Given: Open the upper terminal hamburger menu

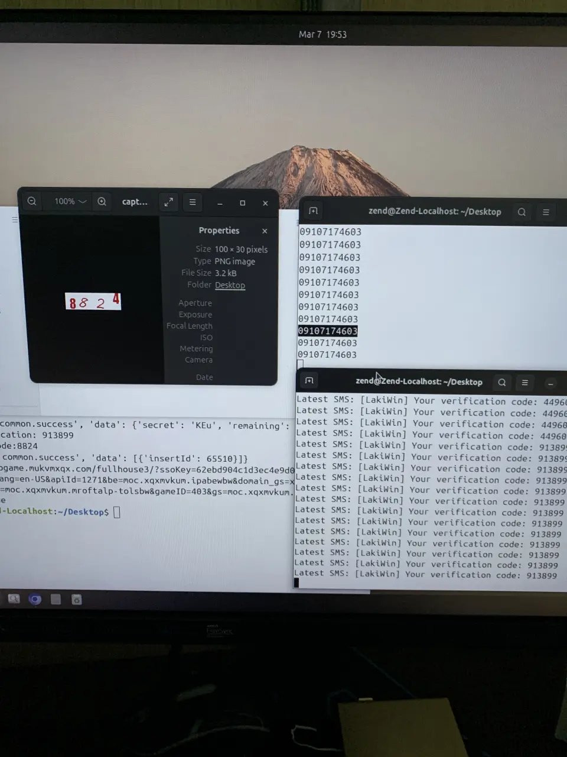Looking at the screenshot, I should [546, 212].
